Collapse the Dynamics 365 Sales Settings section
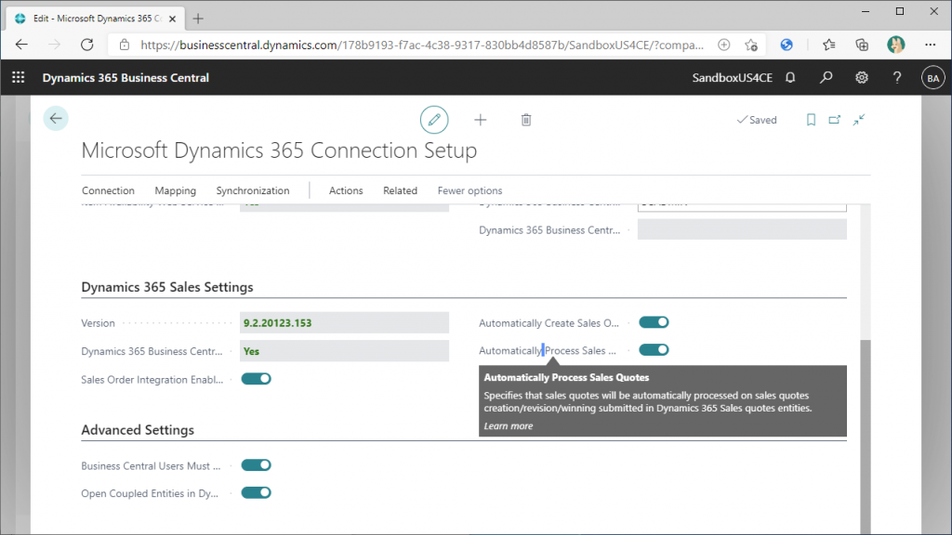This screenshot has width=952, height=535. [x=167, y=287]
